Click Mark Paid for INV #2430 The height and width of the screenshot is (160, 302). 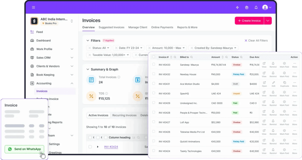pos(284,94)
